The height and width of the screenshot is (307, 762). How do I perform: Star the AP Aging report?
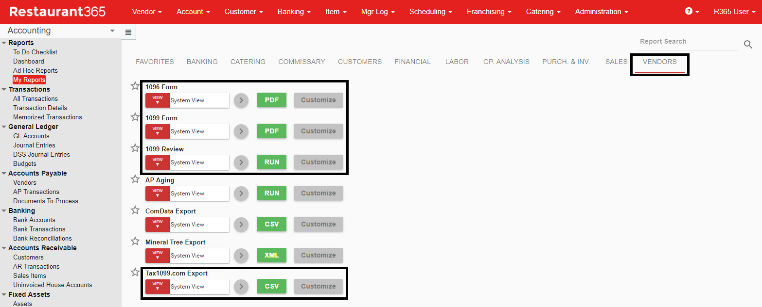point(135,179)
